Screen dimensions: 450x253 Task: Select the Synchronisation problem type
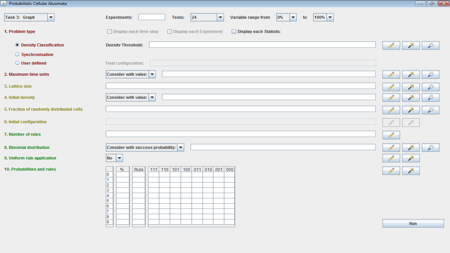(x=17, y=55)
